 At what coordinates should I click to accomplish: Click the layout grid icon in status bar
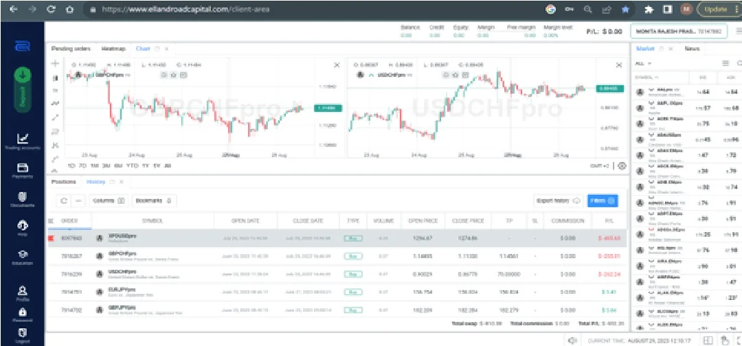(708, 341)
